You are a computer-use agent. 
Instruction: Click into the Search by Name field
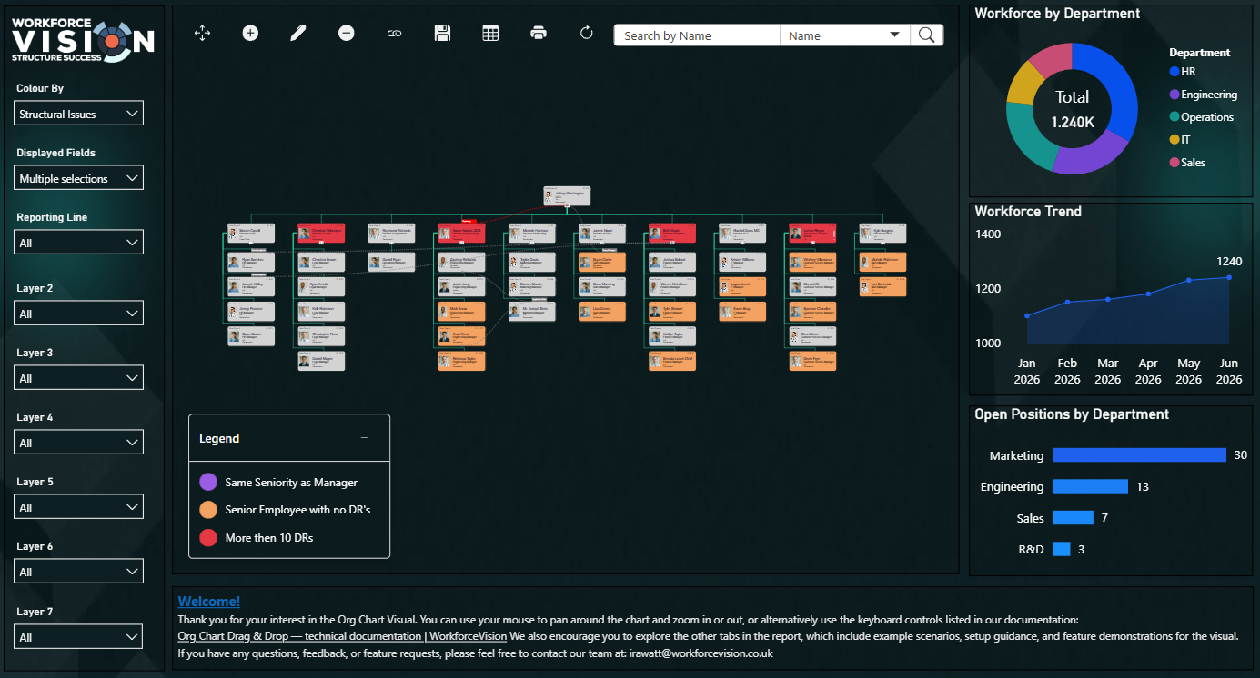click(x=698, y=35)
